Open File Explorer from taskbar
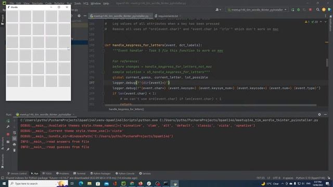333x187 pixels. tap(89, 183)
